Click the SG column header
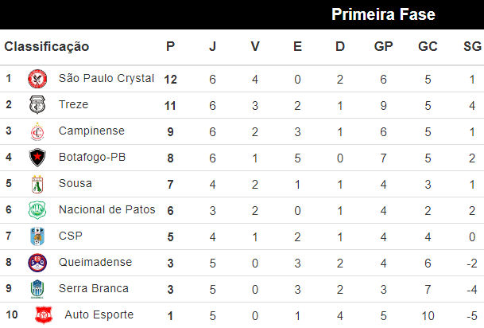The height and width of the screenshot is (328, 484). (471, 47)
